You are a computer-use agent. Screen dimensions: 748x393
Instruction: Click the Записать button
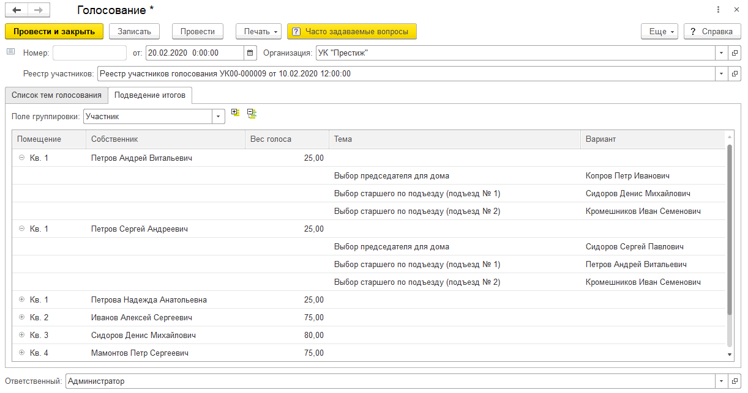tap(134, 31)
